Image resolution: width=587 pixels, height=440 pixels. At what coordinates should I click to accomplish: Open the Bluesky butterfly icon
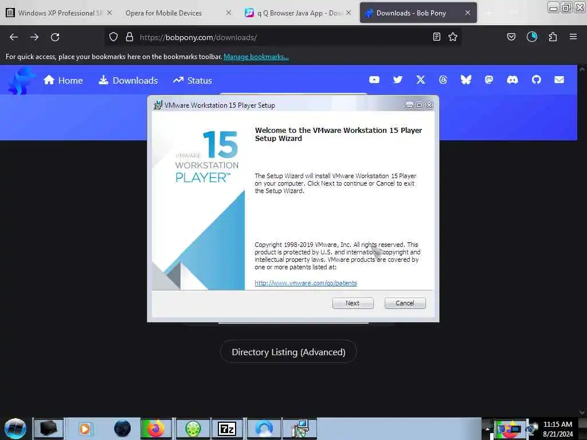[x=466, y=80]
